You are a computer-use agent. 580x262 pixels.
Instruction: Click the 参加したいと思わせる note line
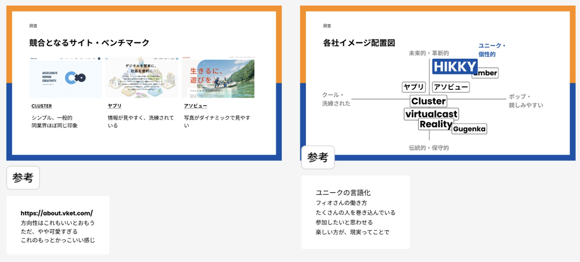click(x=344, y=222)
